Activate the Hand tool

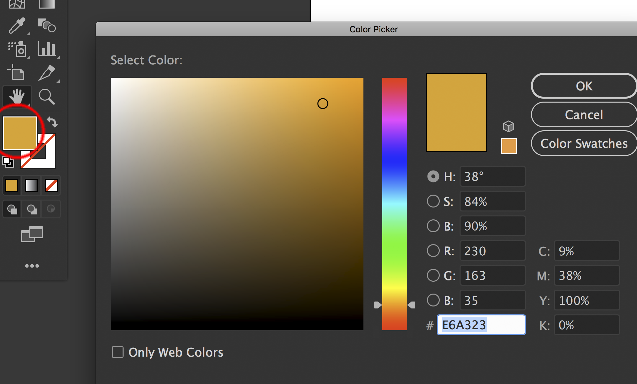click(x=17, y=96)
